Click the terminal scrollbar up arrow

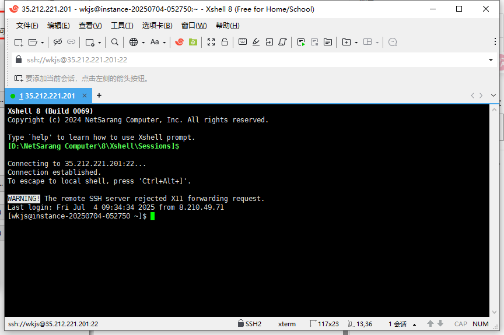[x=494, y=110]
